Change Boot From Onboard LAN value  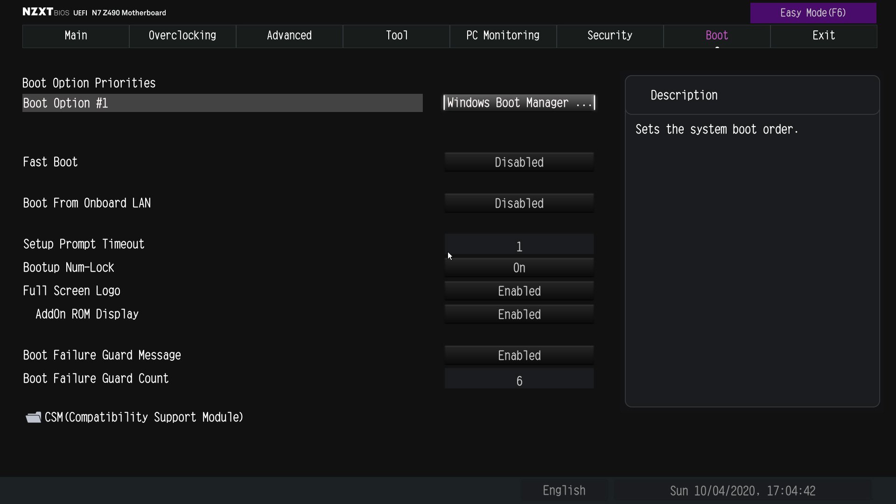(x=519, y=203)
